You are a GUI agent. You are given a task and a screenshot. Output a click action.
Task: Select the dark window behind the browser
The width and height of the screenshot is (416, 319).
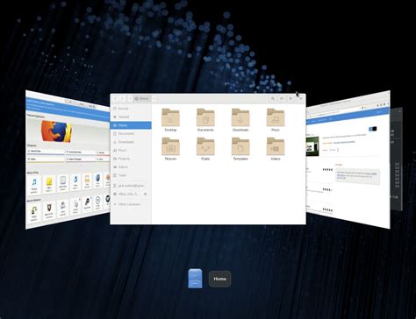[x=397, y=159]
